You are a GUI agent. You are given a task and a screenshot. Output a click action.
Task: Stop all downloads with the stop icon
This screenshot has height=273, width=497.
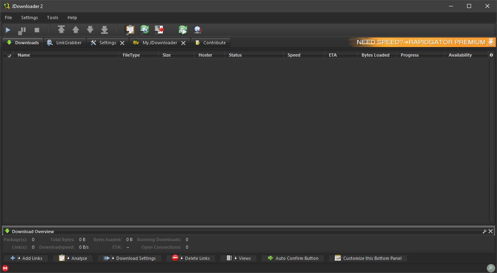pos(37,30)
